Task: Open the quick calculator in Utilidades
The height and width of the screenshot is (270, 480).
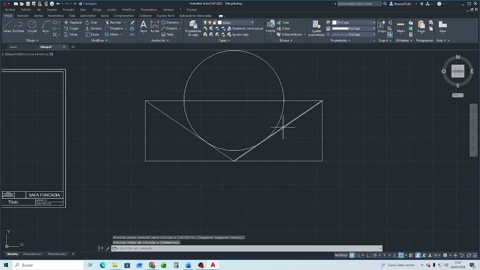Action: [411, 34]
